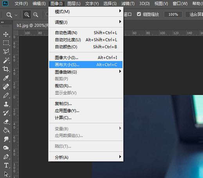
Task: Open the zoom tool preset dropdown arrow
Action: point(16,15)
